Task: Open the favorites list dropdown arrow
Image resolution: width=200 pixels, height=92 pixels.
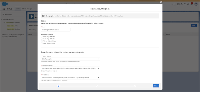Action: coord(175,4)
